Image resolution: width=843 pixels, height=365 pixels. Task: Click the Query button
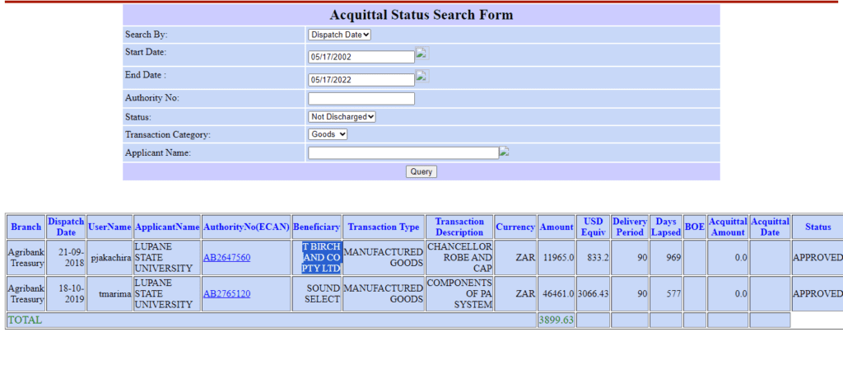point(421,171)
